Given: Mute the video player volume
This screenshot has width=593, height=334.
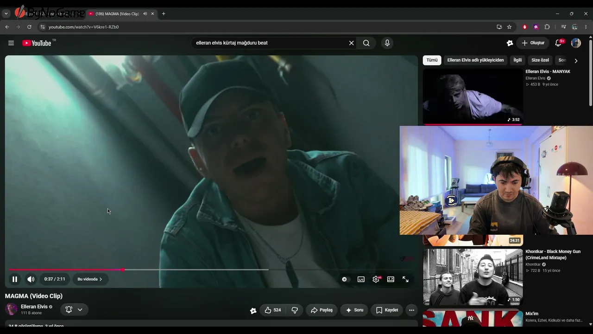Looking at the screenshot, I should tap(31, 279).
